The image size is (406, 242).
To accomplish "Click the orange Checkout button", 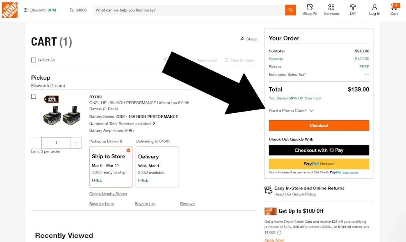I will (319, 126).
